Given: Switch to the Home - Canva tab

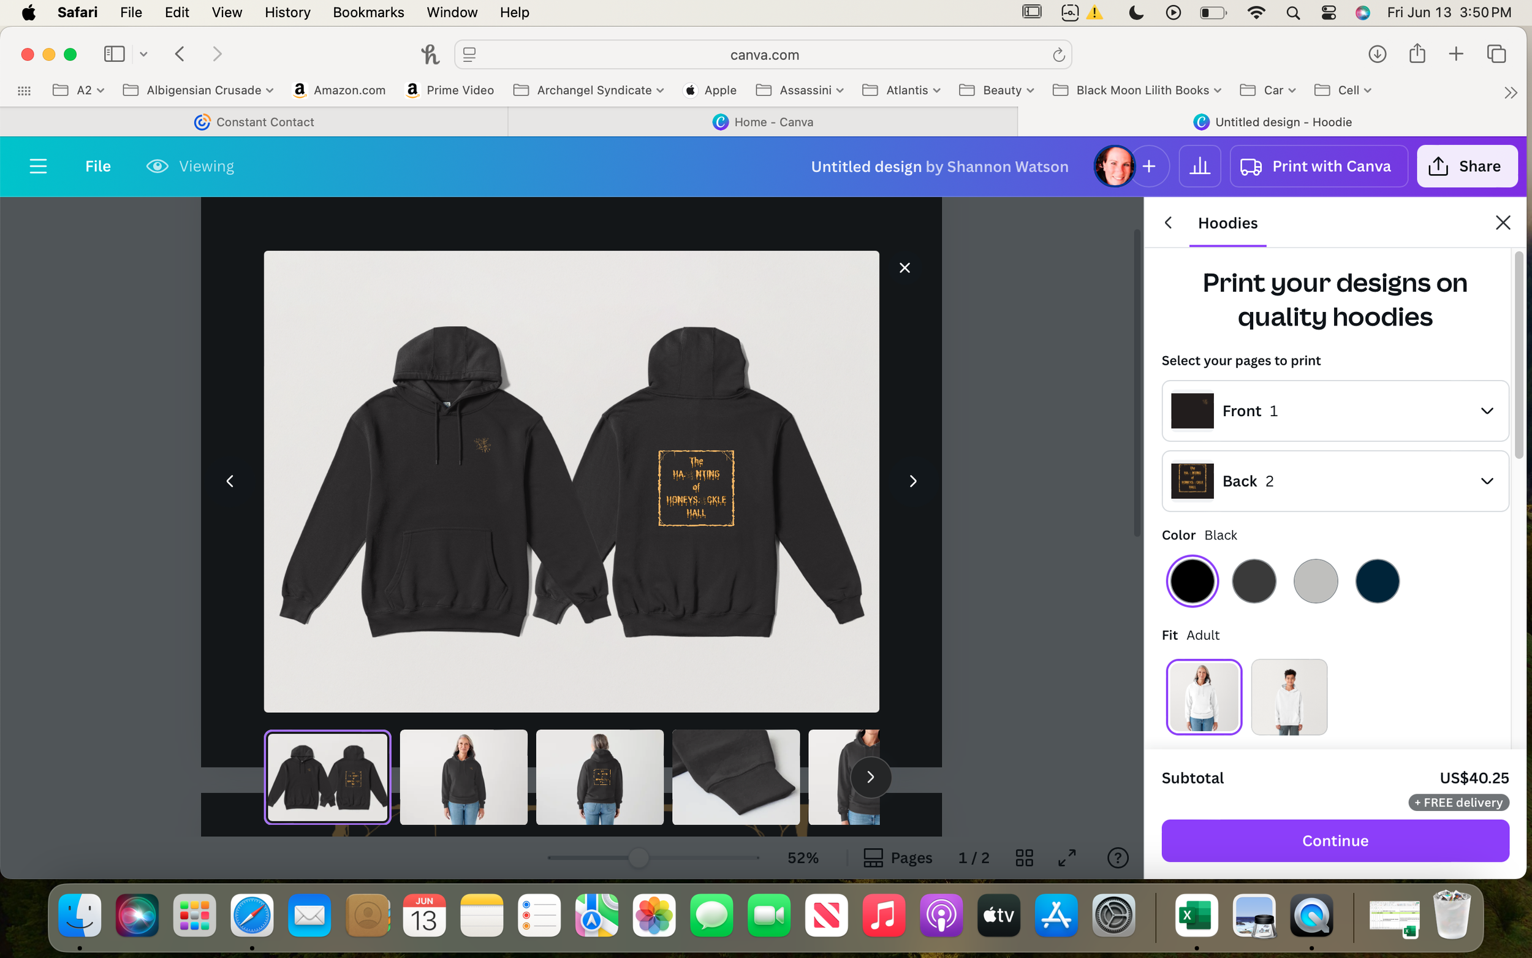Looking at the screenshot, I should (762, 121).
